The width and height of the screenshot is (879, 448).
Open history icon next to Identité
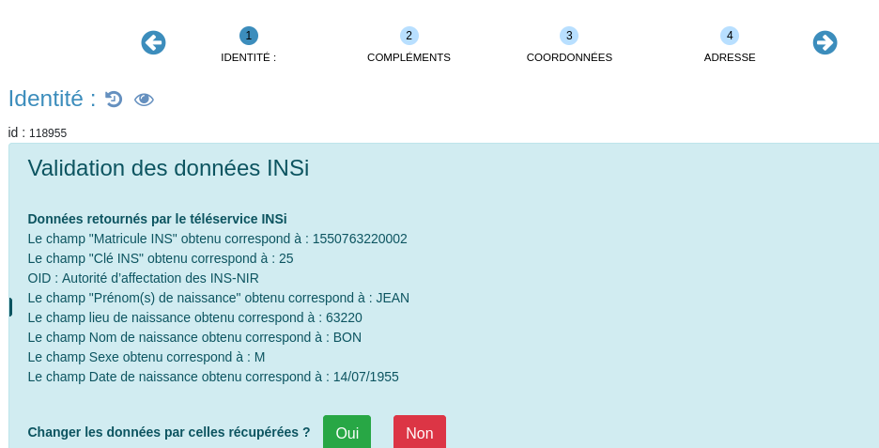point(114,100)
